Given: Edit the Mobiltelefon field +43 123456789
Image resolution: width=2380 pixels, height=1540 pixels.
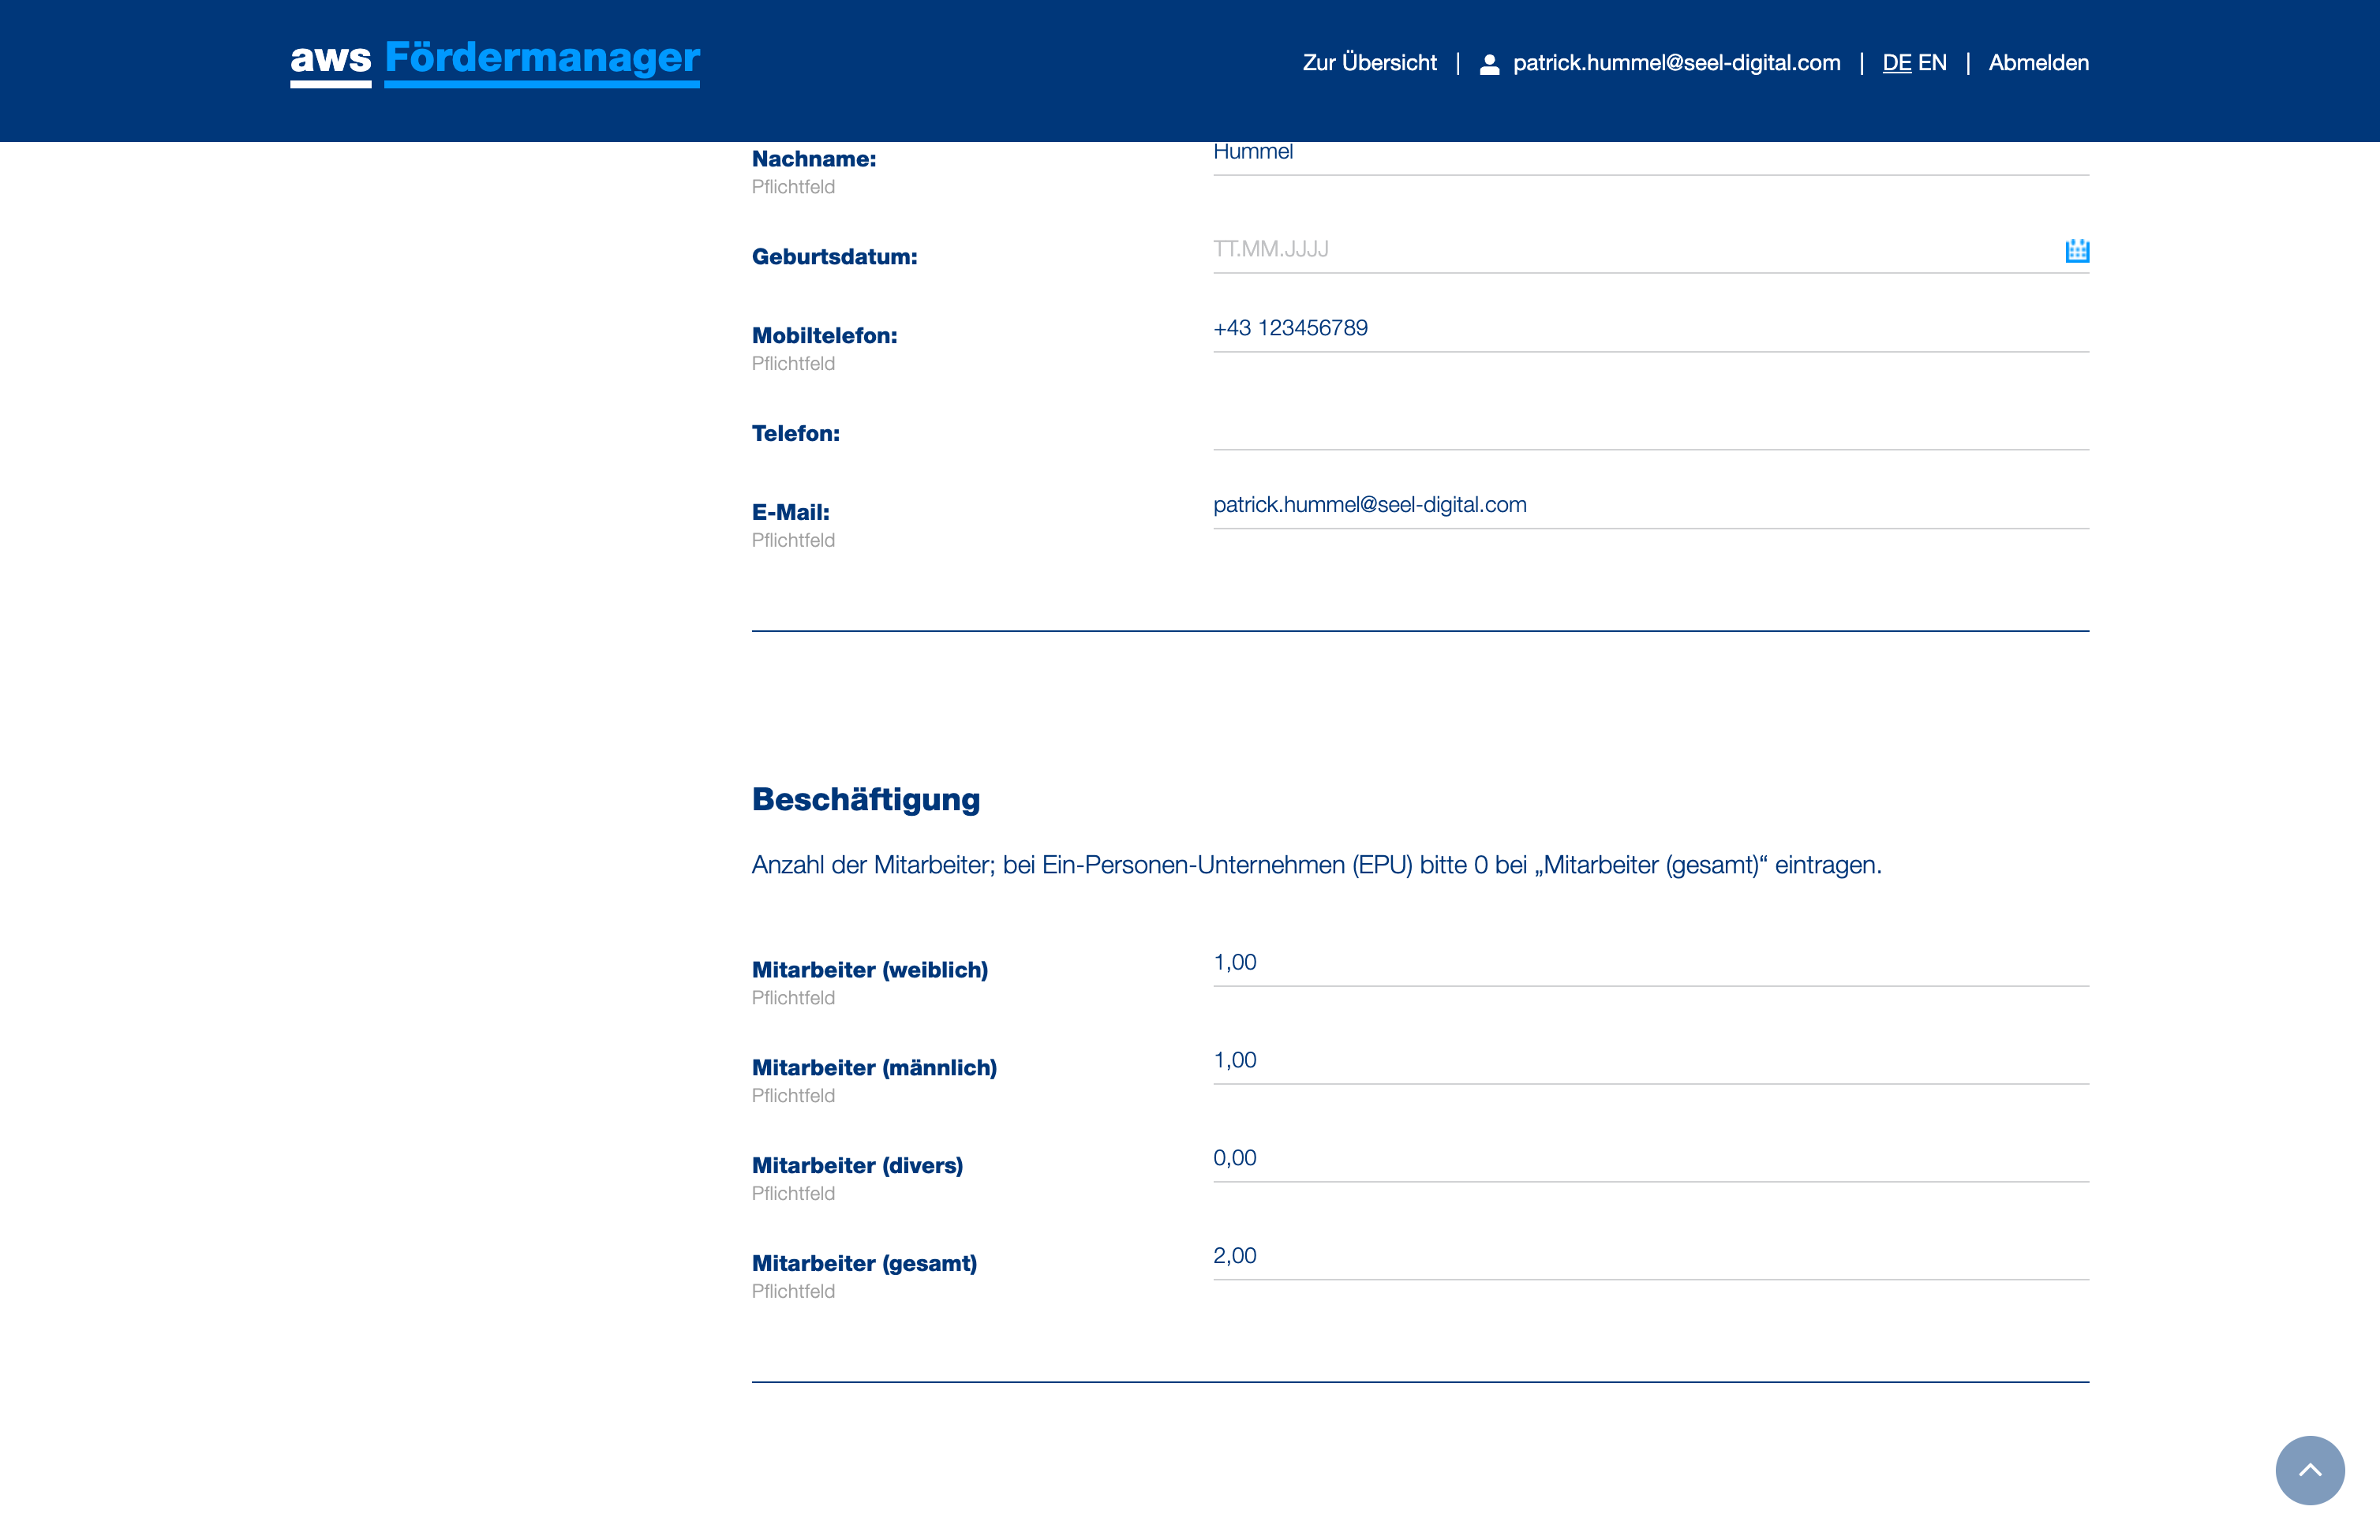Looking at the screenshot, I should click(x=1651, y=328).
